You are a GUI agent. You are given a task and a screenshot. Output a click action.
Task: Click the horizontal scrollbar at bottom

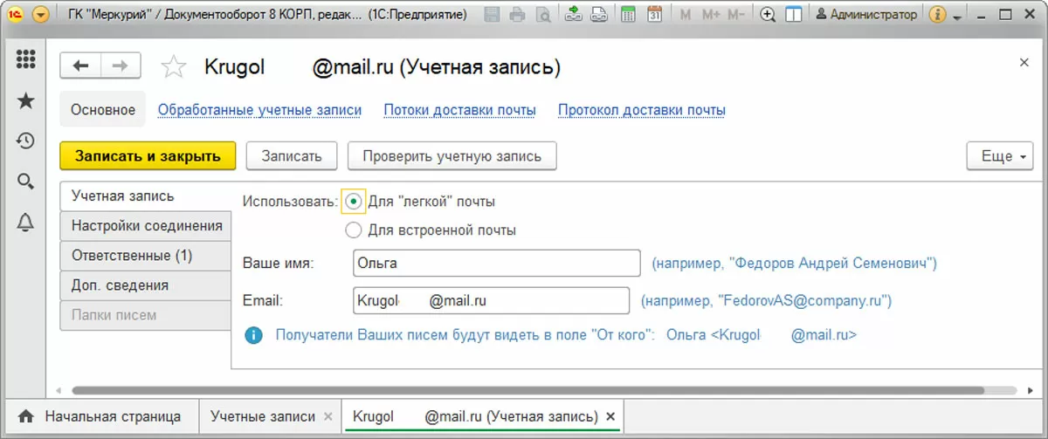[x=524, y=390]
